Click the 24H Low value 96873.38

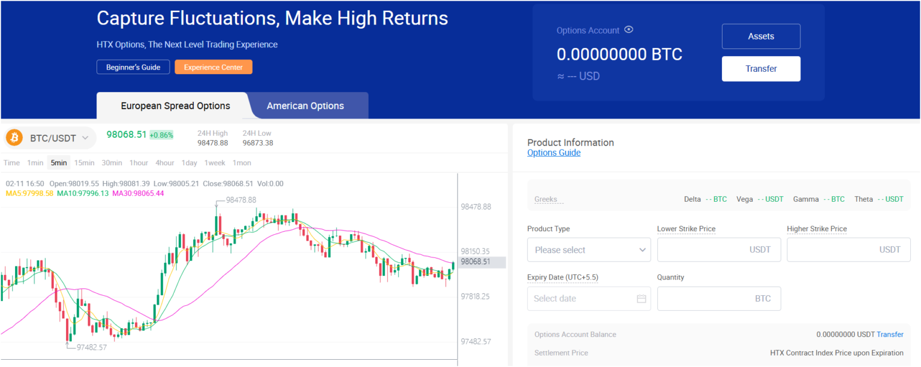pyautogui.click(x=258, y=143)
